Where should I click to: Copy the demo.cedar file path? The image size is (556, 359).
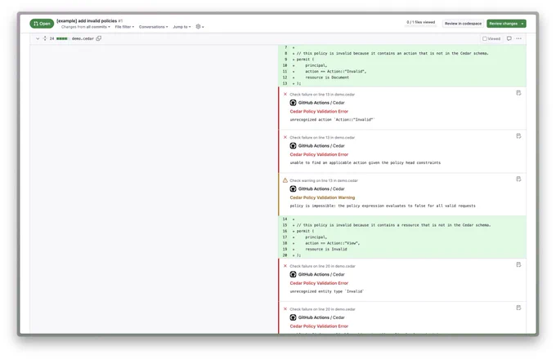[99, 38]
